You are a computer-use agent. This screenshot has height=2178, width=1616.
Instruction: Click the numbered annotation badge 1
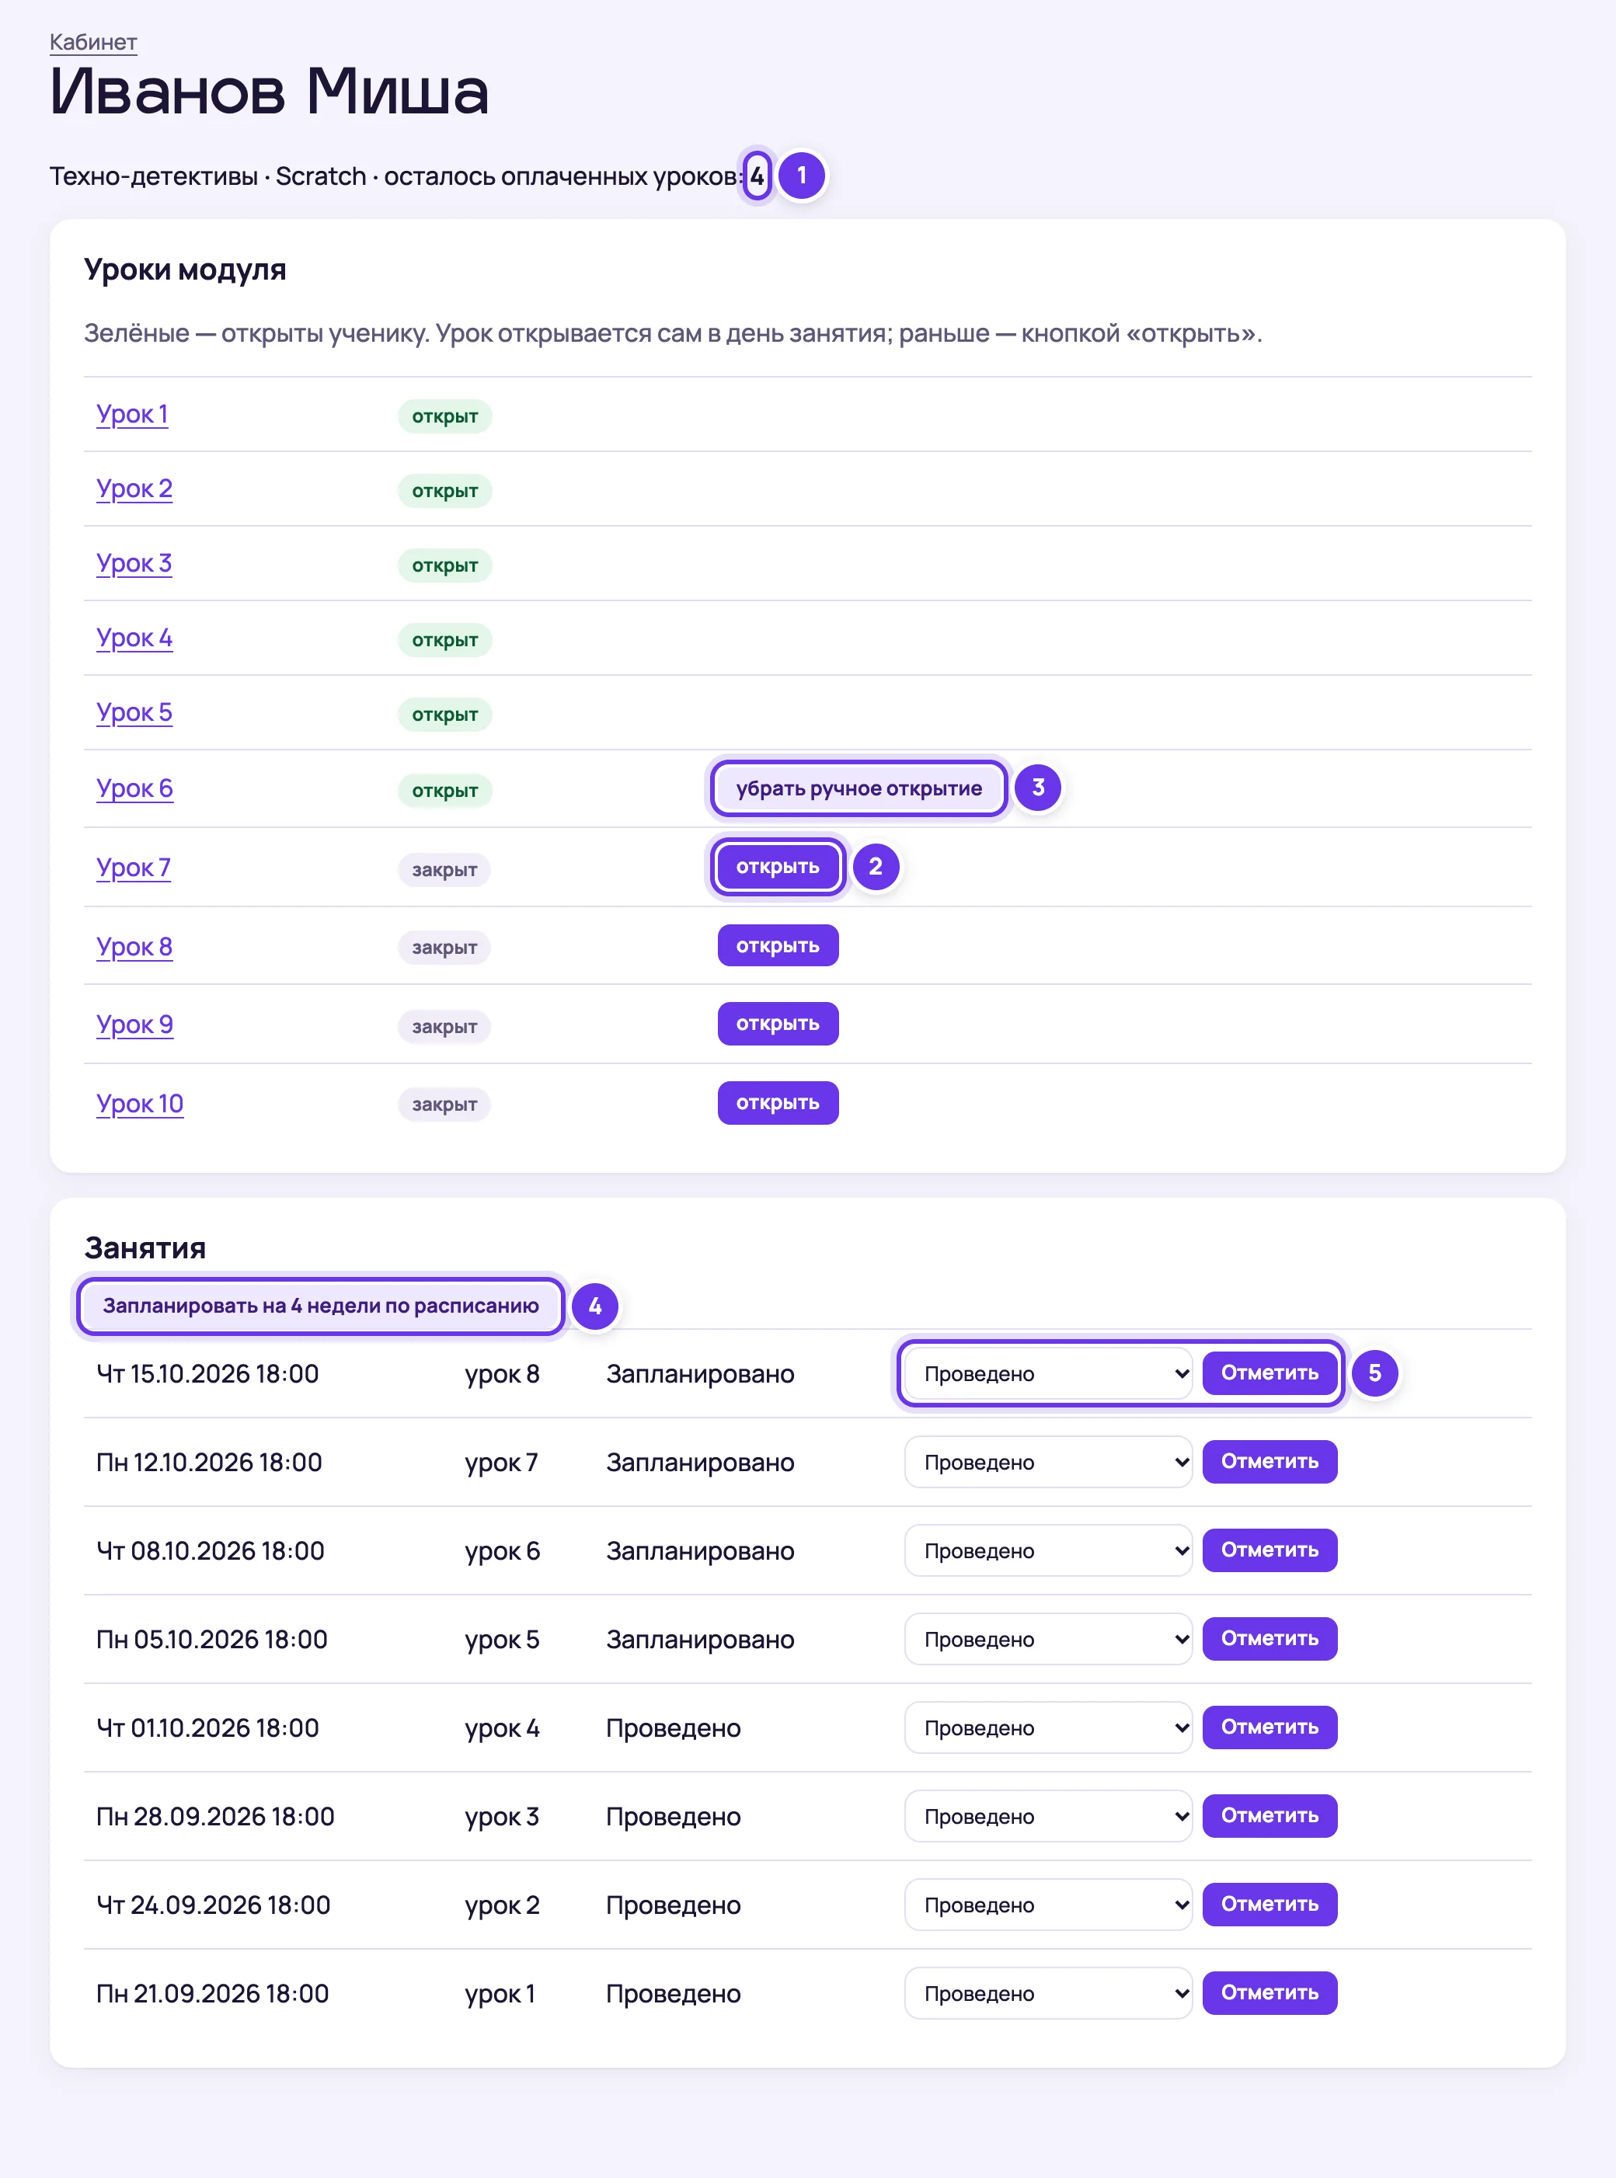click(801, 175)
